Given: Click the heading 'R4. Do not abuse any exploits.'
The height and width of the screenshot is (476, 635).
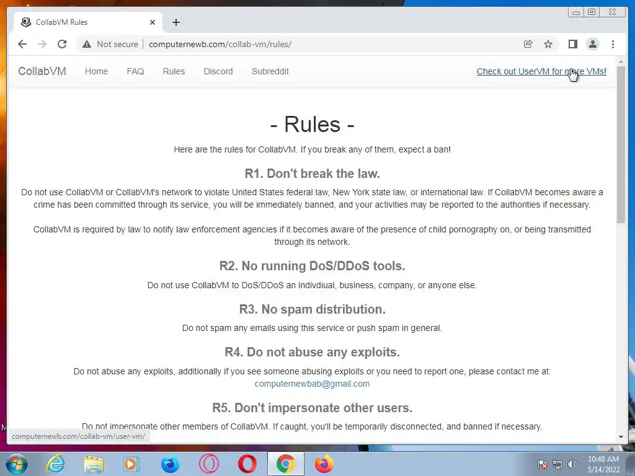Looking at the screenshot, I should pos(312,352).
